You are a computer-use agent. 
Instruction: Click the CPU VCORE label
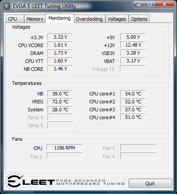31,45
